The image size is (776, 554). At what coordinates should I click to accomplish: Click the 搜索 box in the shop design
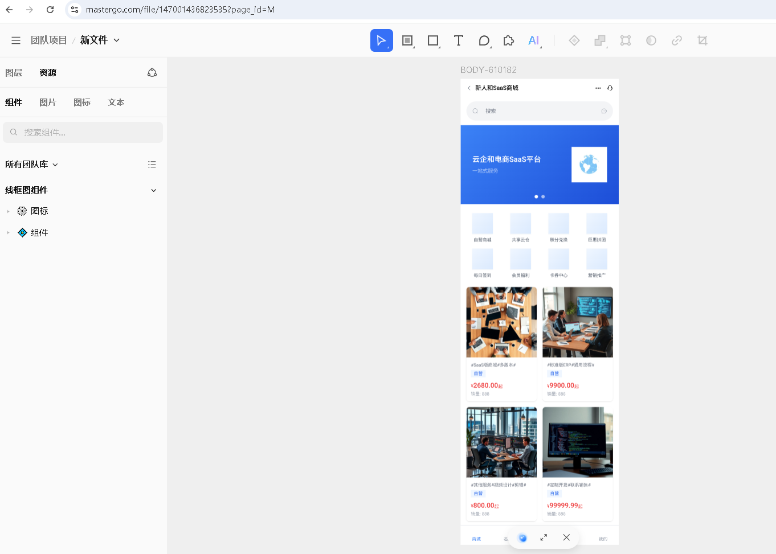pos(540,111)
